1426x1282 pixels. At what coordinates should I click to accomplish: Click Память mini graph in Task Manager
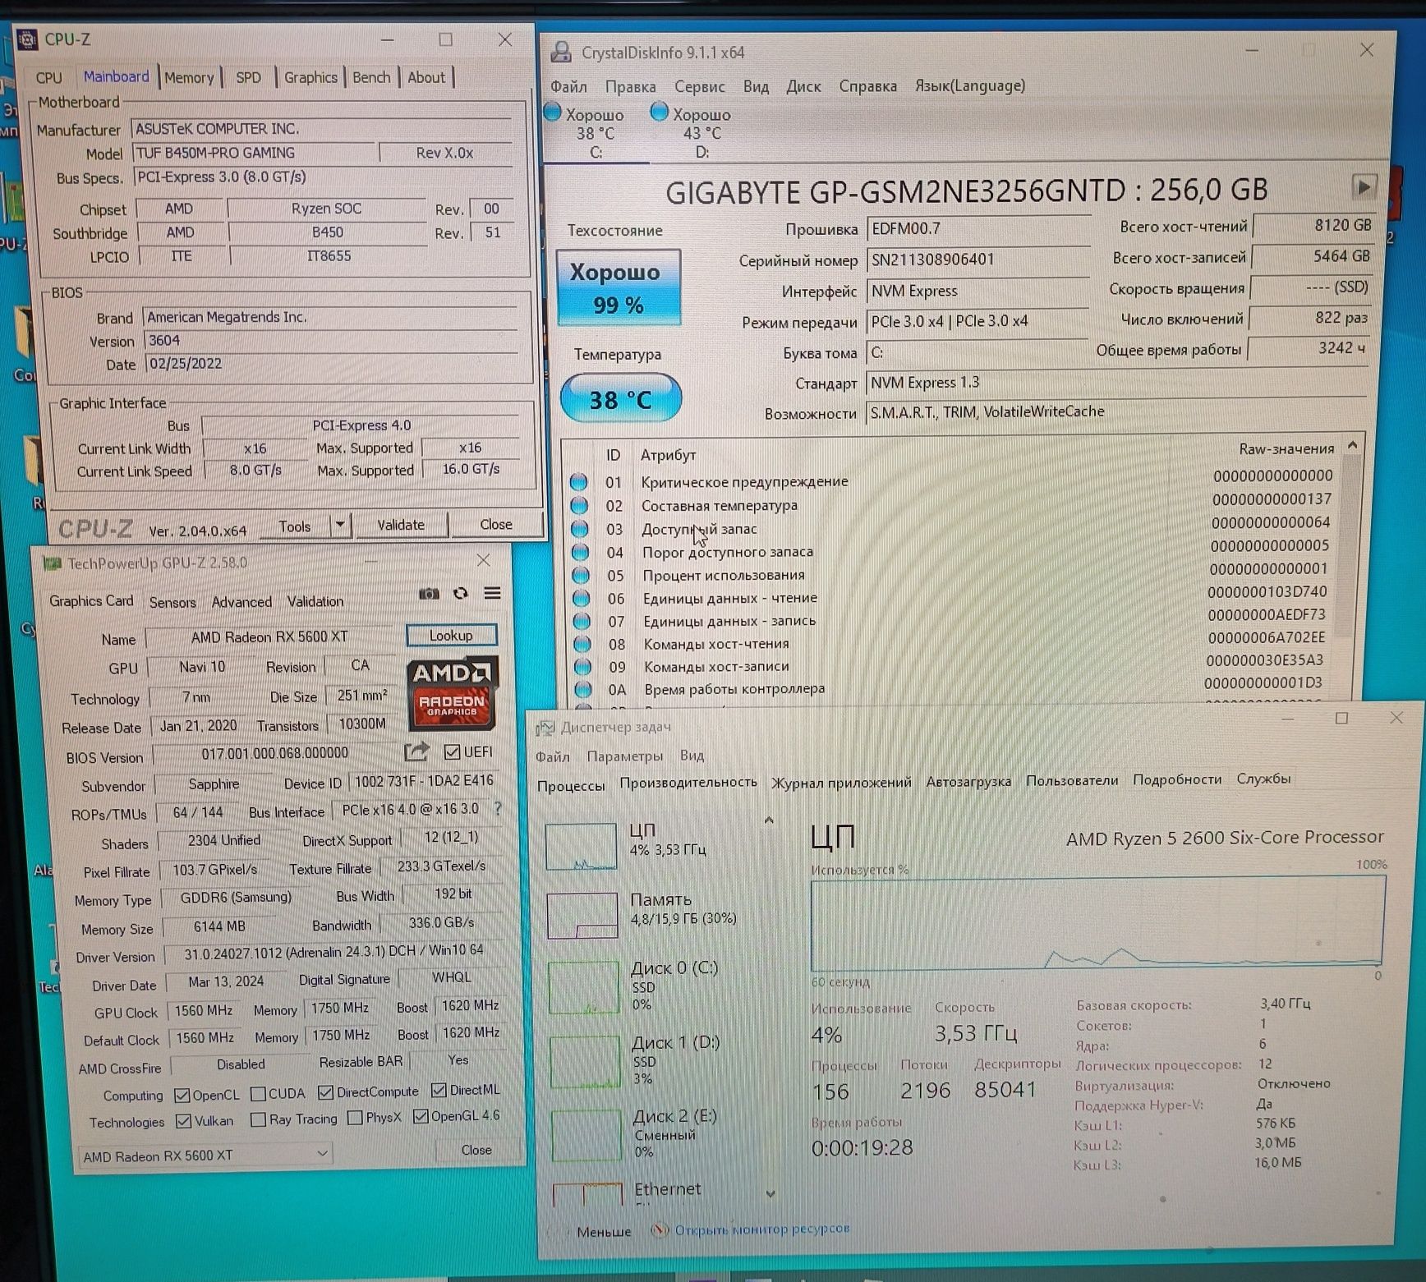[x=582, y=915]
